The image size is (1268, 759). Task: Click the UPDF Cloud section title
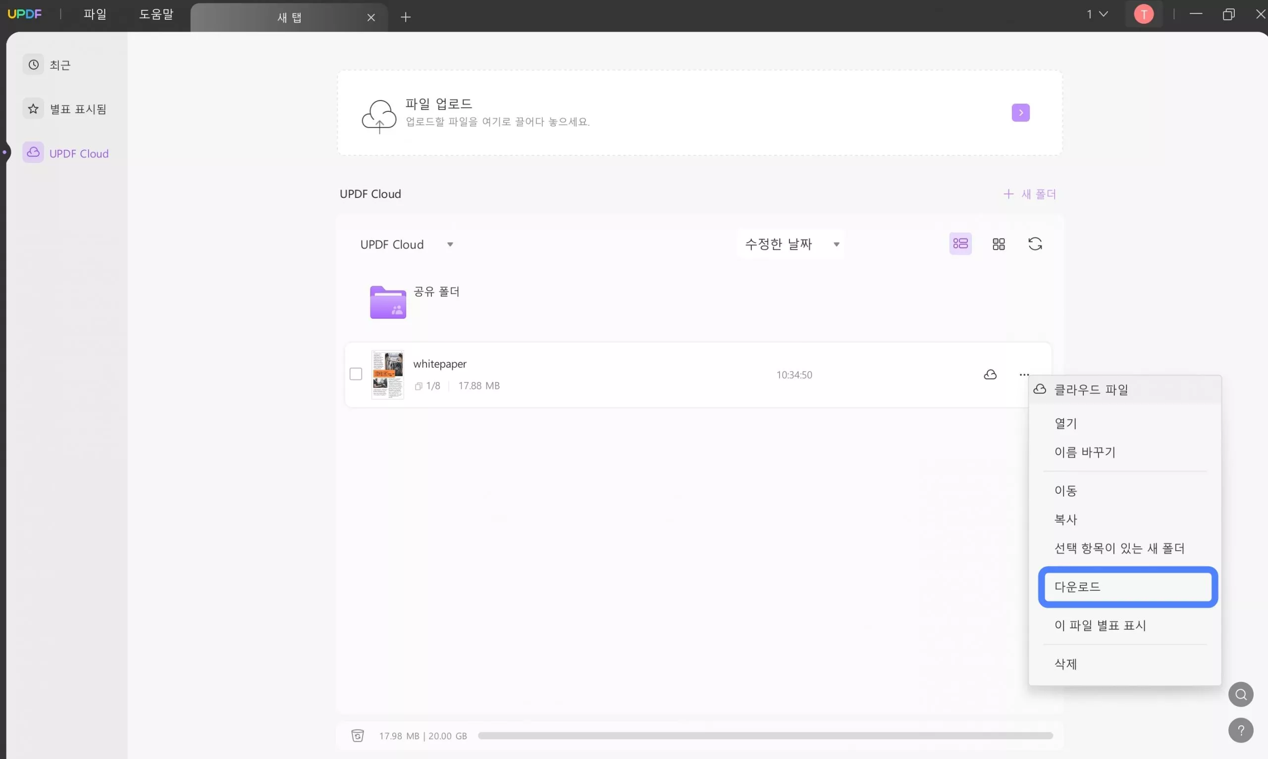(x=370, y=194)
